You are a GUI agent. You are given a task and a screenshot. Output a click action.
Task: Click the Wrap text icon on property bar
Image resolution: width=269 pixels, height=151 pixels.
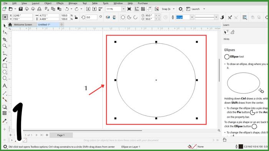pos(244,17)
